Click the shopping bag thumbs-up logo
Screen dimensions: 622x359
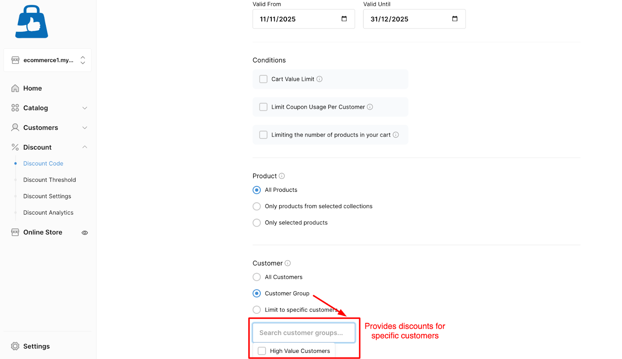click(31, 22)
